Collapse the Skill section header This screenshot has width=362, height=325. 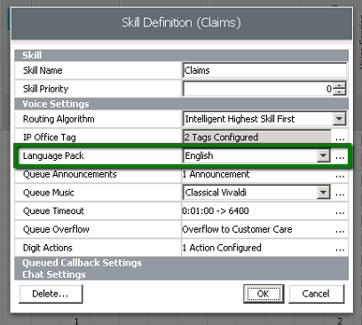click(181, 55)
